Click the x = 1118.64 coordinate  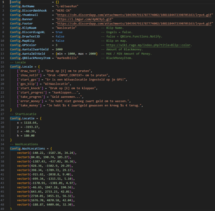pyautogui.click(x=28, y=123)
